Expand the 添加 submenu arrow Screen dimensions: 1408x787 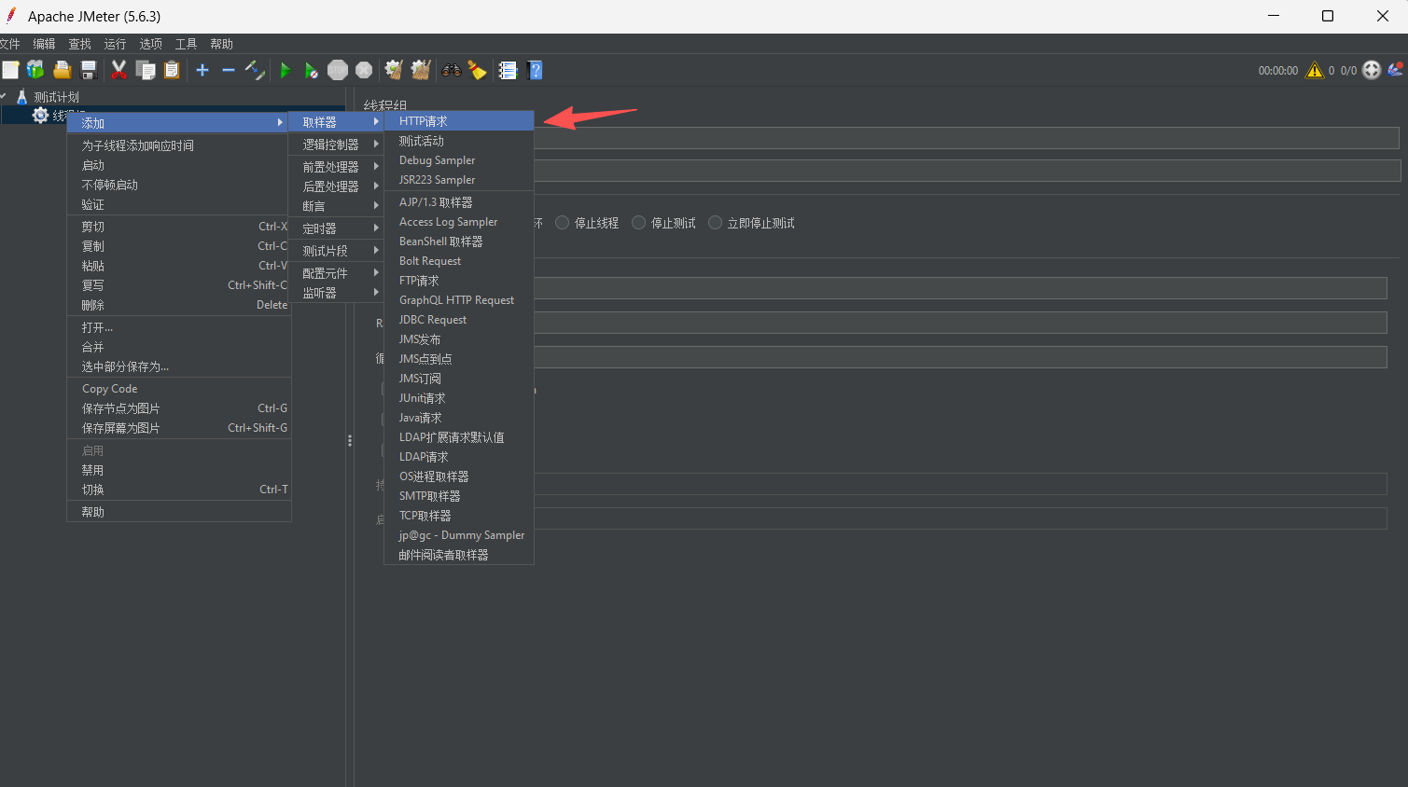279,122
